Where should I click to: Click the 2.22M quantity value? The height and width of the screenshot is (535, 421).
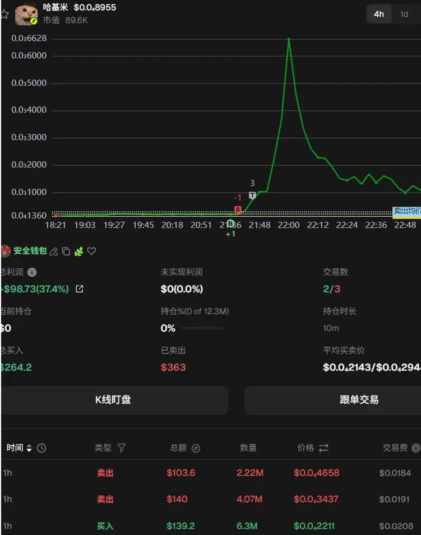point(250,473)
